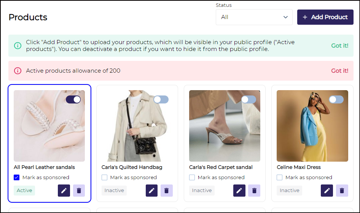Edit Carla's Red Carpet sandal product
This screenshot has width=360, height=213.
click(x=239, y=191)
